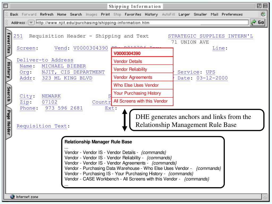
Task: Click the Phone label link
Action: (x=28, y=108)
